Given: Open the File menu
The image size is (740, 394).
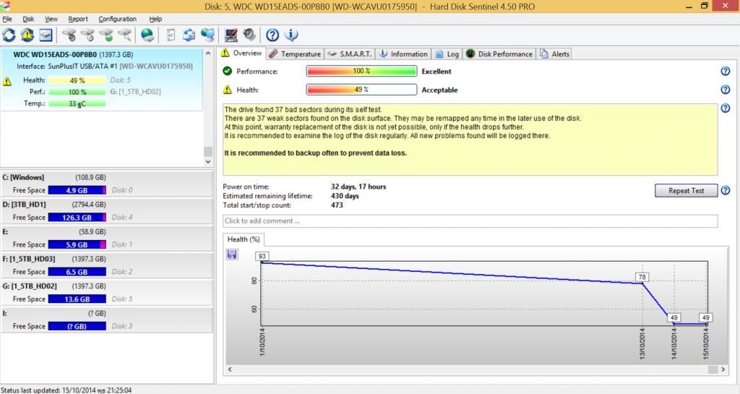Looking at the screenshot, I should 7,19.
